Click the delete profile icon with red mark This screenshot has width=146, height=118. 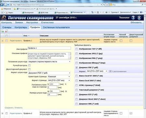pos(6,31)
